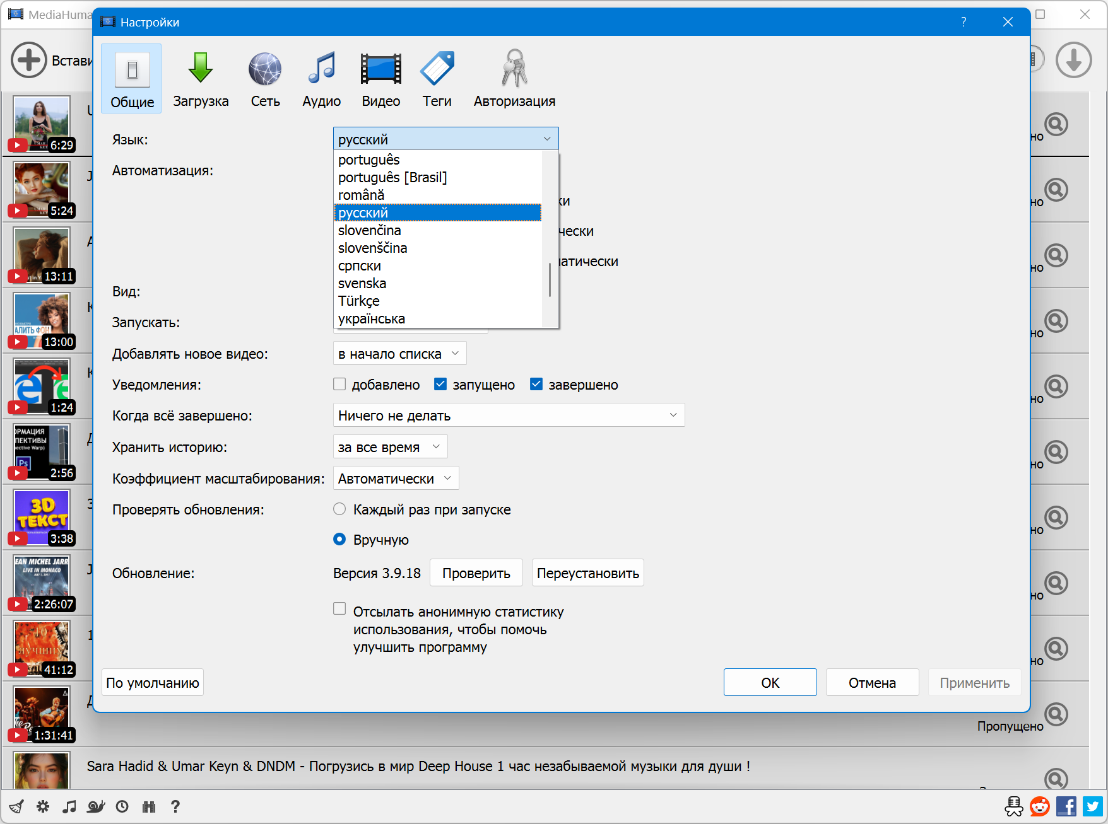This screenshot has height=824, width=1108.
Task: Click the music note icon in status bar
Action: click(x=69, y=806)
